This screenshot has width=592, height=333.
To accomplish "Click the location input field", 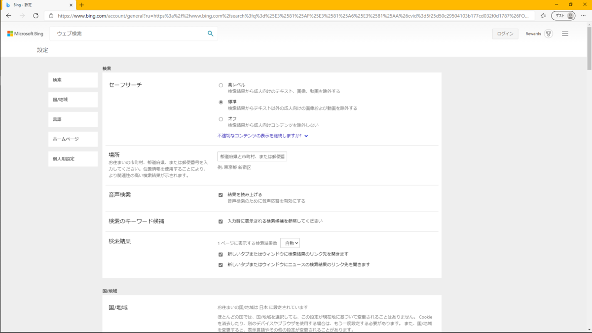I will (252, 156).
